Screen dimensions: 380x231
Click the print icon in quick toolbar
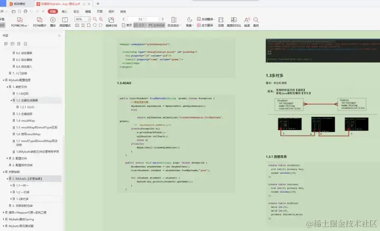pos(25,12)
